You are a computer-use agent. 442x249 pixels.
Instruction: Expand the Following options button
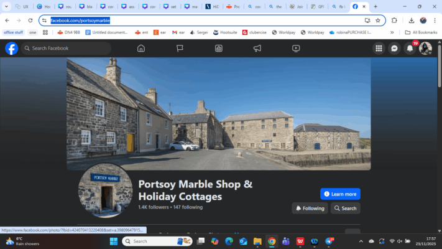pos(310,209)
